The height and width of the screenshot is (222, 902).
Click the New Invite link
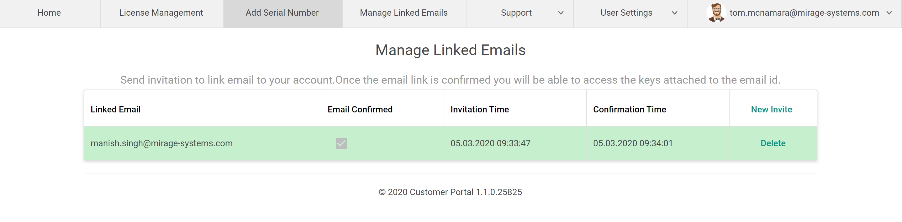coord(771,109)
